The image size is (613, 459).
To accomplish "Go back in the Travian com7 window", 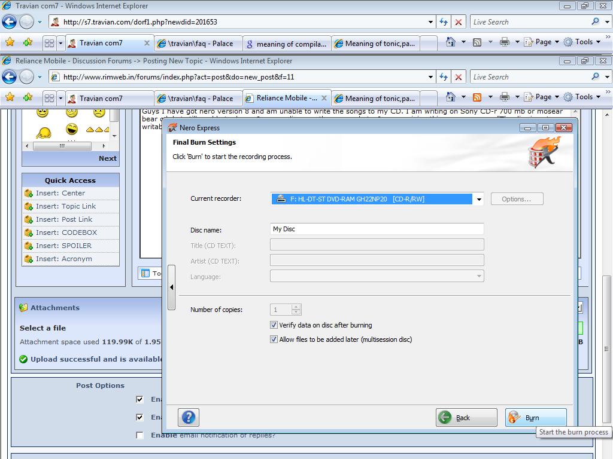I will [9, 22].
